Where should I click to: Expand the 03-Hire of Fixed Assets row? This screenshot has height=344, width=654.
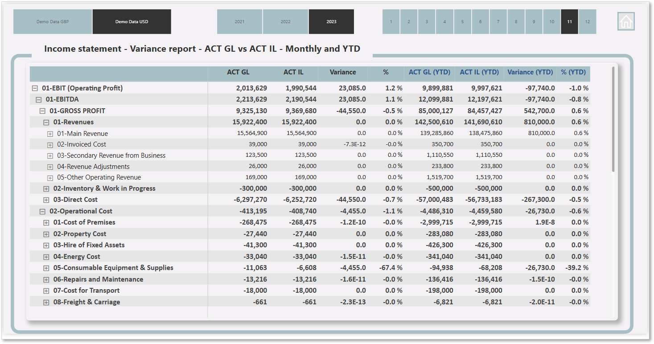coord(46,245)
